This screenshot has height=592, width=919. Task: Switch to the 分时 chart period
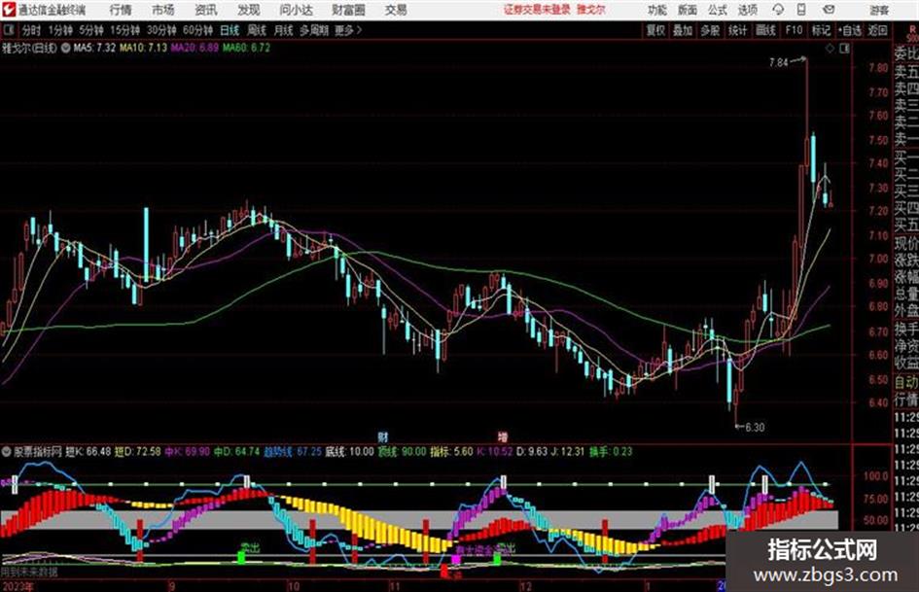(32, 30)
